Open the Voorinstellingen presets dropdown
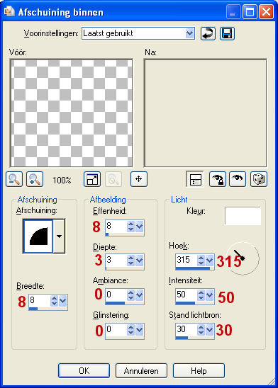The image size is (278, 388). click(189, 33)
